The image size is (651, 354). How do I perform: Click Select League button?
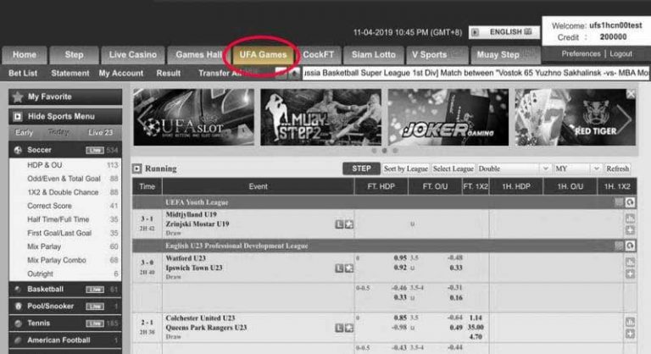tap(453, 169)
